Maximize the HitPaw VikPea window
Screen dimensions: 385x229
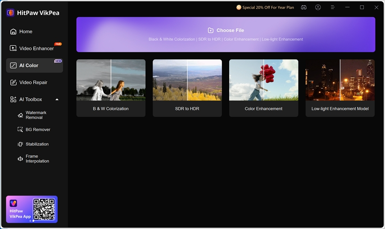tap(362, 7)
